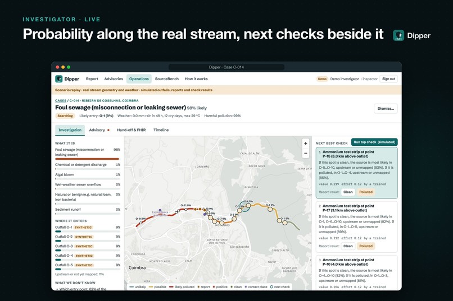
Task: Click the 'possible' legend line
Action: click(x=151, y=287)
